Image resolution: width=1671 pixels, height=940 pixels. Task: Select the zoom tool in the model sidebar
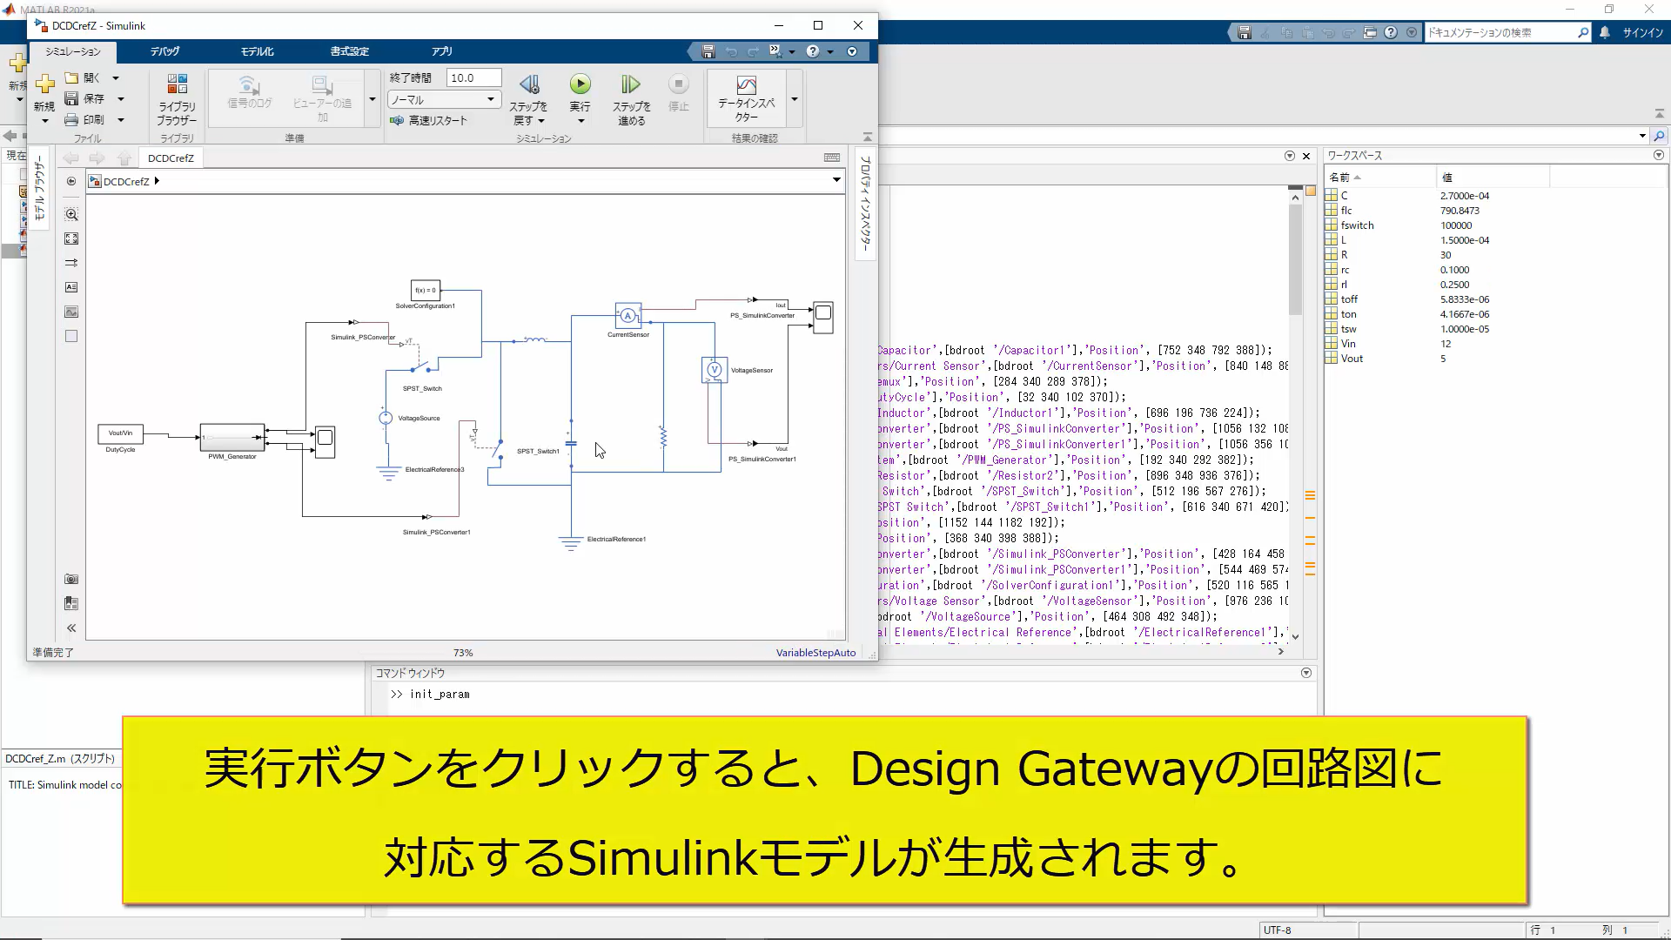click(x=71, y=214)
